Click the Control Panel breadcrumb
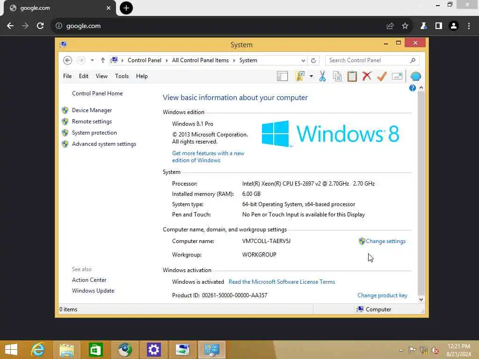Viewport: 479px width, 359px height. 145,60
